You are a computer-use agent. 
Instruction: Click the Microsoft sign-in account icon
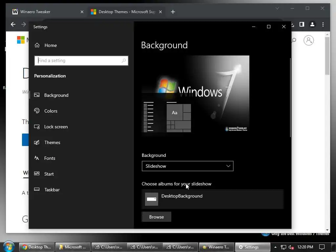[x=308, y=40]
